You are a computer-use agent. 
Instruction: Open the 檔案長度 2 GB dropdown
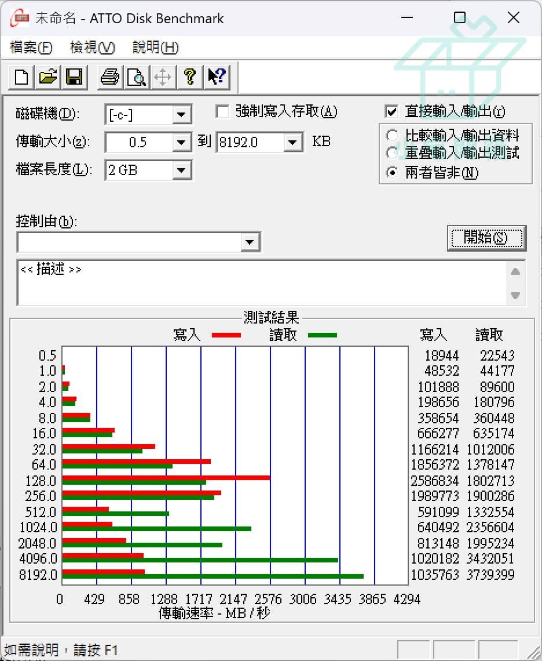coord(181,170)
